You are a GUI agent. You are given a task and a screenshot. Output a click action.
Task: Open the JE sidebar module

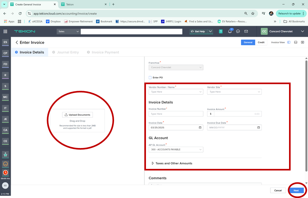pos(5,119)
